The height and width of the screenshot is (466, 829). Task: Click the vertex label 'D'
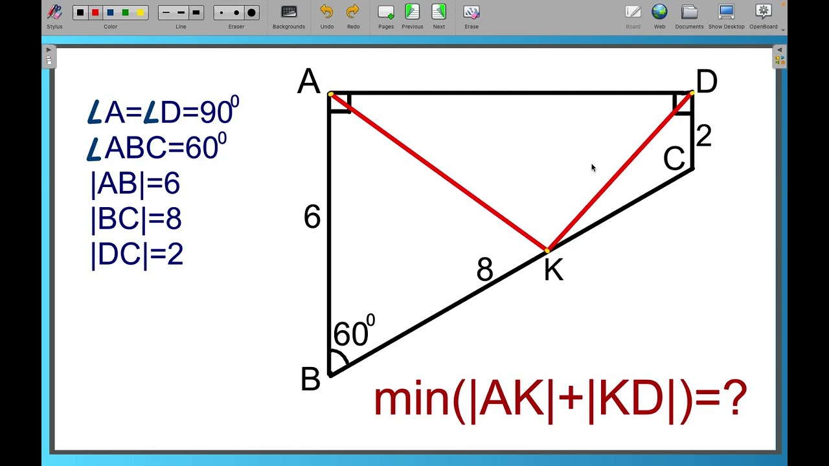coord(707,82)
